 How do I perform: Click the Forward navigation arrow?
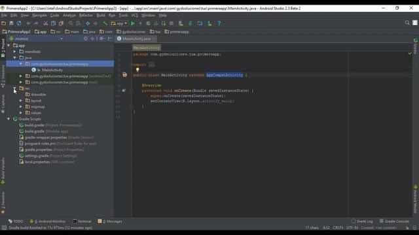(96, 23)
